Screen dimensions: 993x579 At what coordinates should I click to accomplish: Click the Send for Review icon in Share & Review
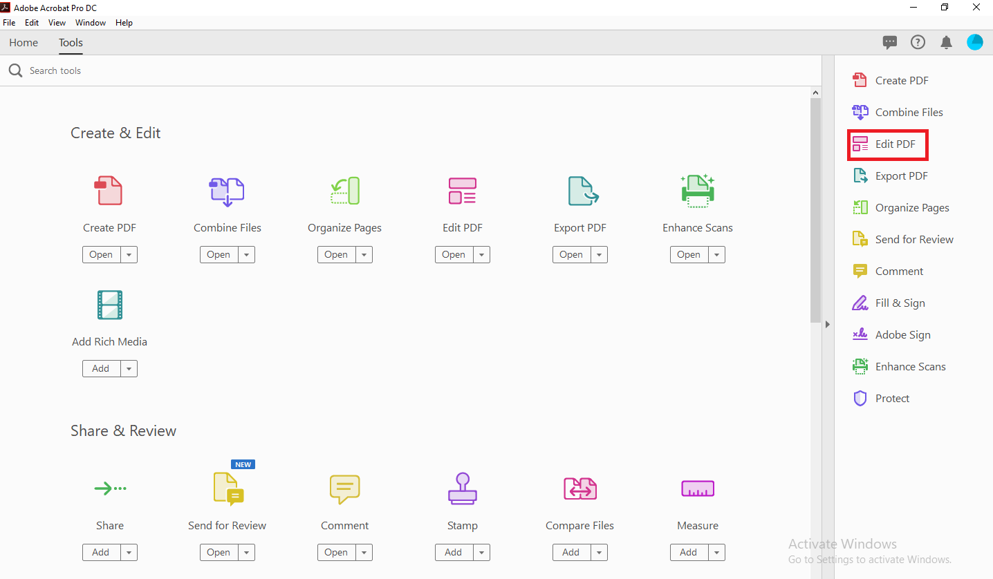[228, 489]
